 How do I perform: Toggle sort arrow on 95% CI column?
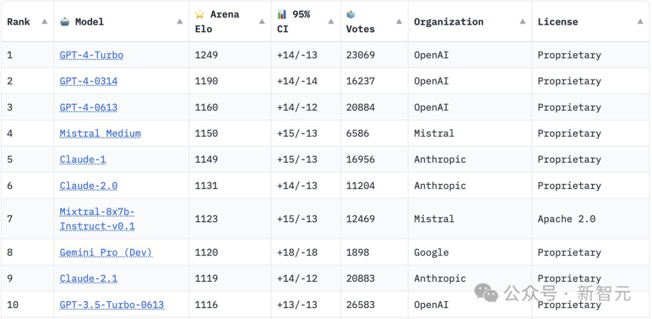[x=331, y=22]
